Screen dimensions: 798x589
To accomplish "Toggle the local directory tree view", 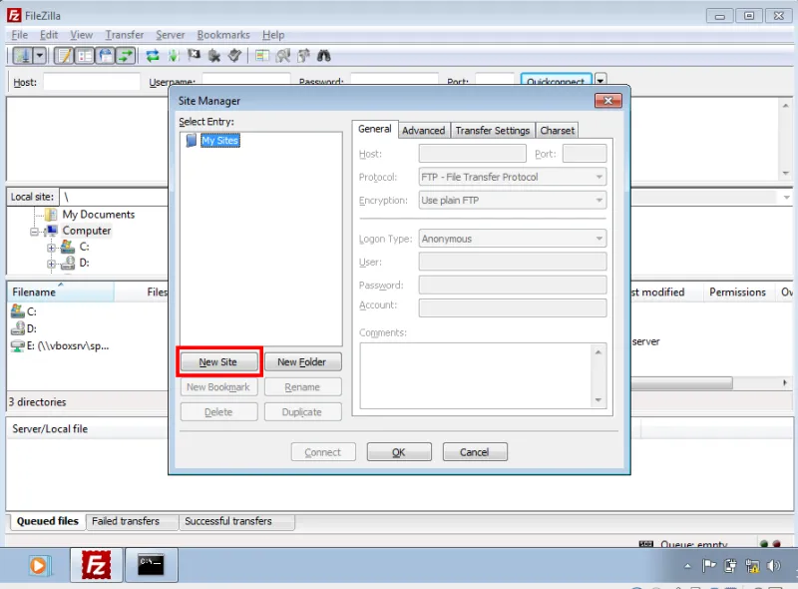I will click(84, 56).
